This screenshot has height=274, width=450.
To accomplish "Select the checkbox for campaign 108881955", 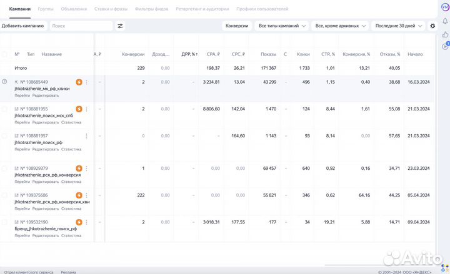I will (x=5, y=109).
